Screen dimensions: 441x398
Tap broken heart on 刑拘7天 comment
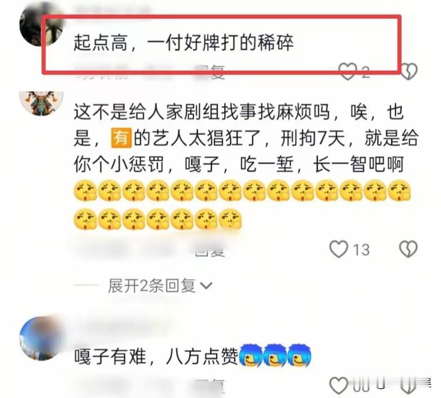[x=408, y=249]
